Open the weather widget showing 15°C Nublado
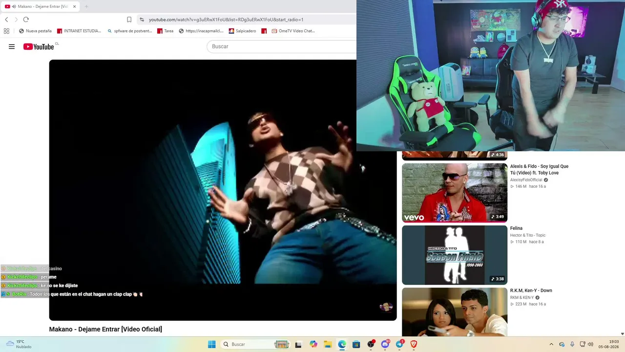Viewport: 625px width, 352px height. [x=19, y=344]
